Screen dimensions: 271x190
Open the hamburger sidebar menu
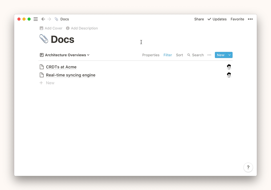point(36,19)
